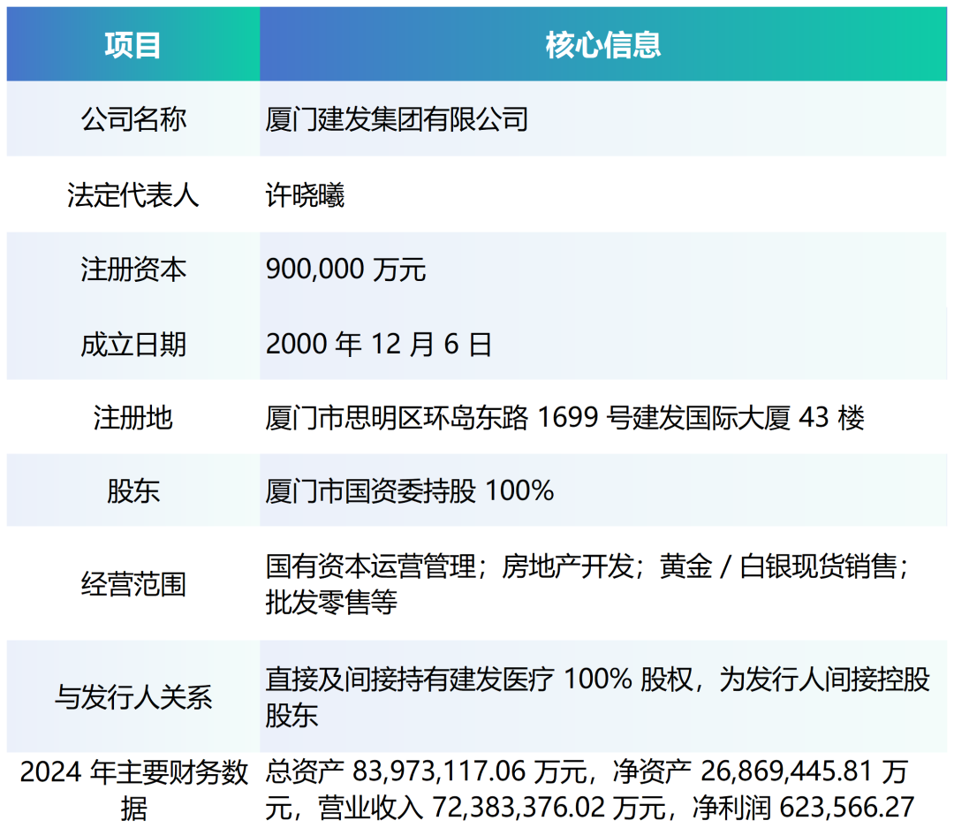Select the line starting with 直接及间接持有建发医疗
The image size is (954, 828).
(597, 679)
